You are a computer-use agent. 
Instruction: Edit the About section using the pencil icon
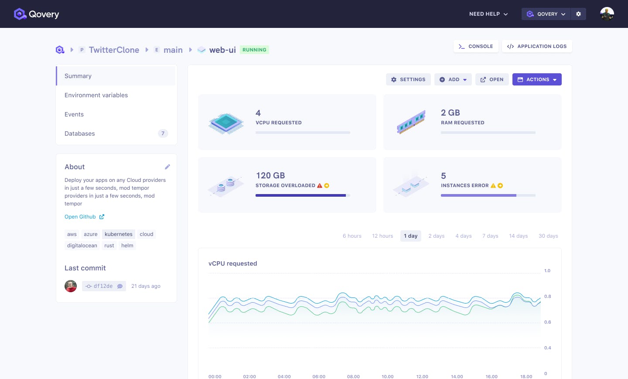pyautogui.click(x=167, y=167)
